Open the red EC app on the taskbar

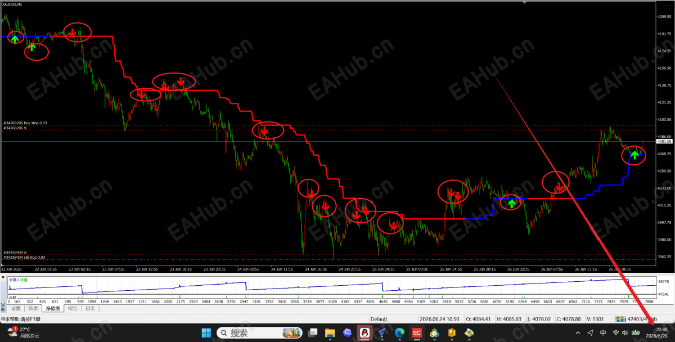pos(417,332)
